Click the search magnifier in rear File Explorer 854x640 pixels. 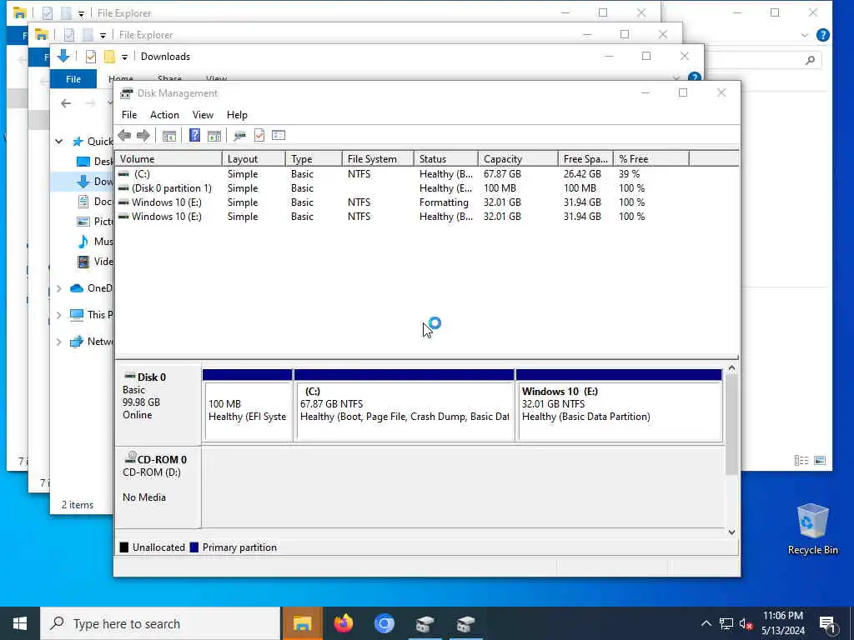[811, 60]
